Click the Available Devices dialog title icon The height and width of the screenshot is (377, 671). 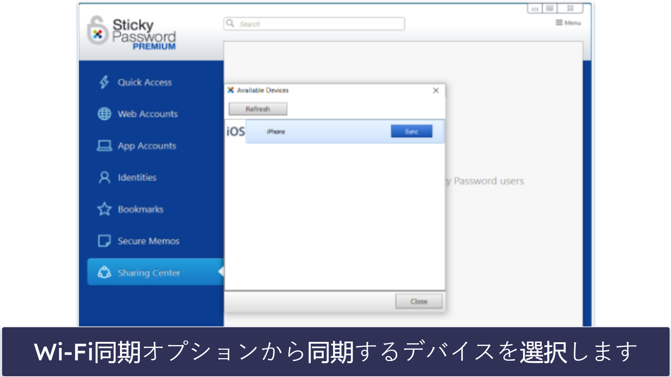point(231,90)
